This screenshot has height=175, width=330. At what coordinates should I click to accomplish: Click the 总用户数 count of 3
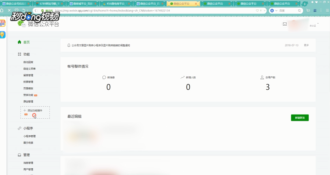[268, 87]
